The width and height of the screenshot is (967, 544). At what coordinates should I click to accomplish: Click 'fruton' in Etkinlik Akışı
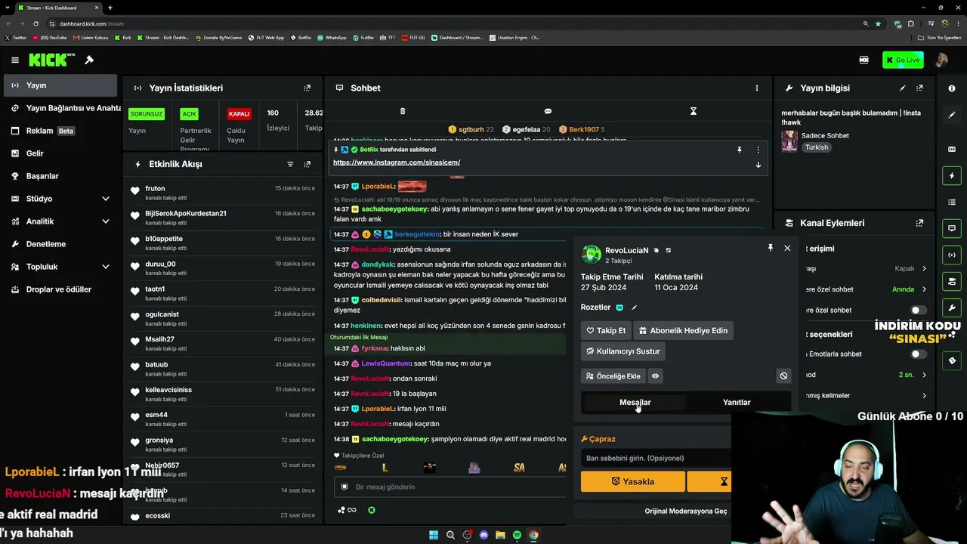point(155,188)
